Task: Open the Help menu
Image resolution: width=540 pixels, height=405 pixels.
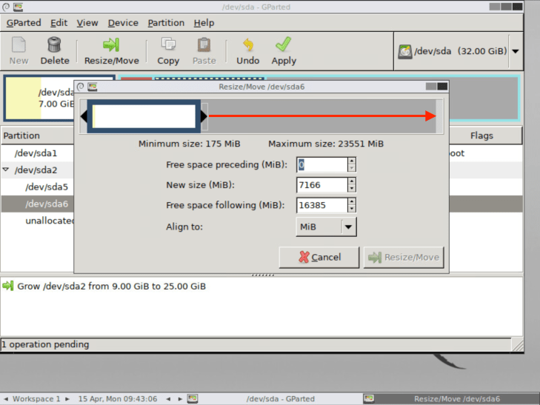Action: [204, 23]
